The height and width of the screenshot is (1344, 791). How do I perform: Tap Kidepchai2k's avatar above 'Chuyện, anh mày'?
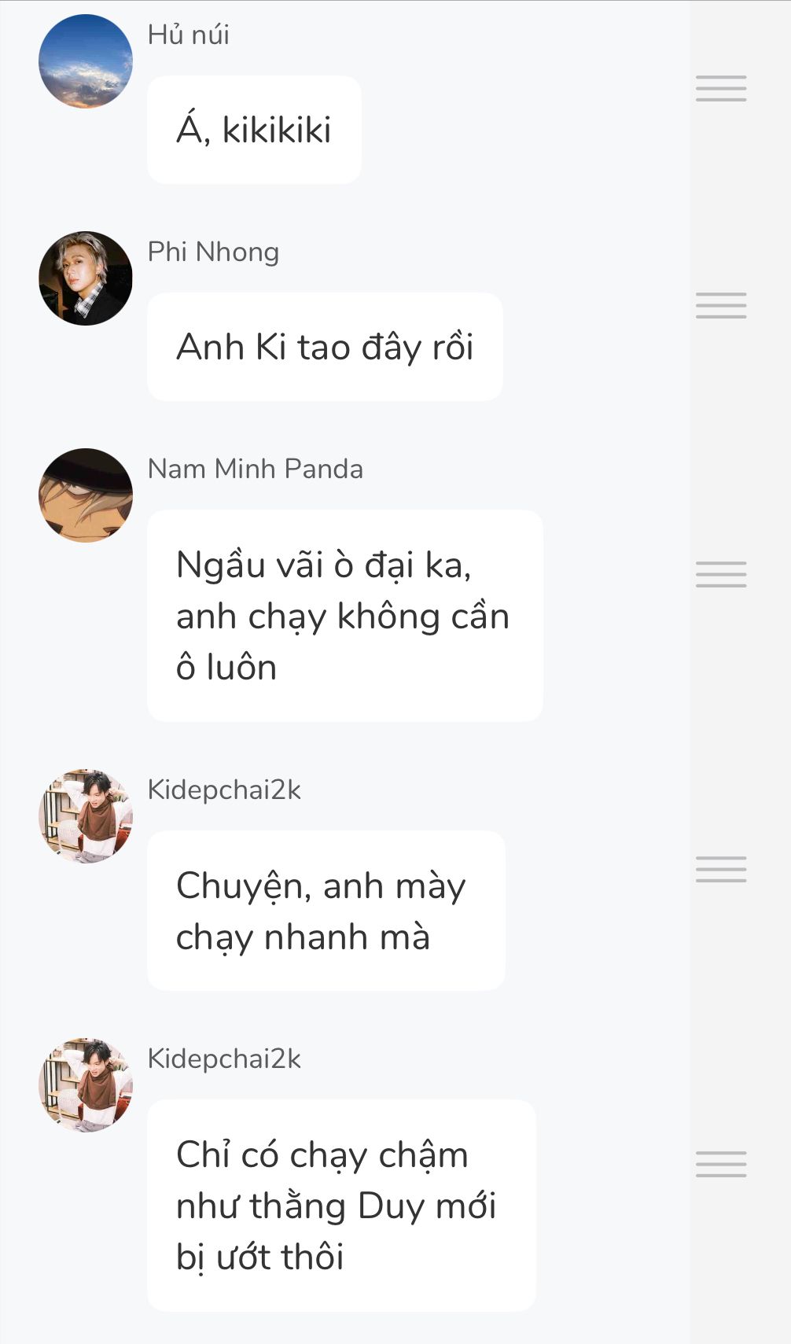click(86, 816)
